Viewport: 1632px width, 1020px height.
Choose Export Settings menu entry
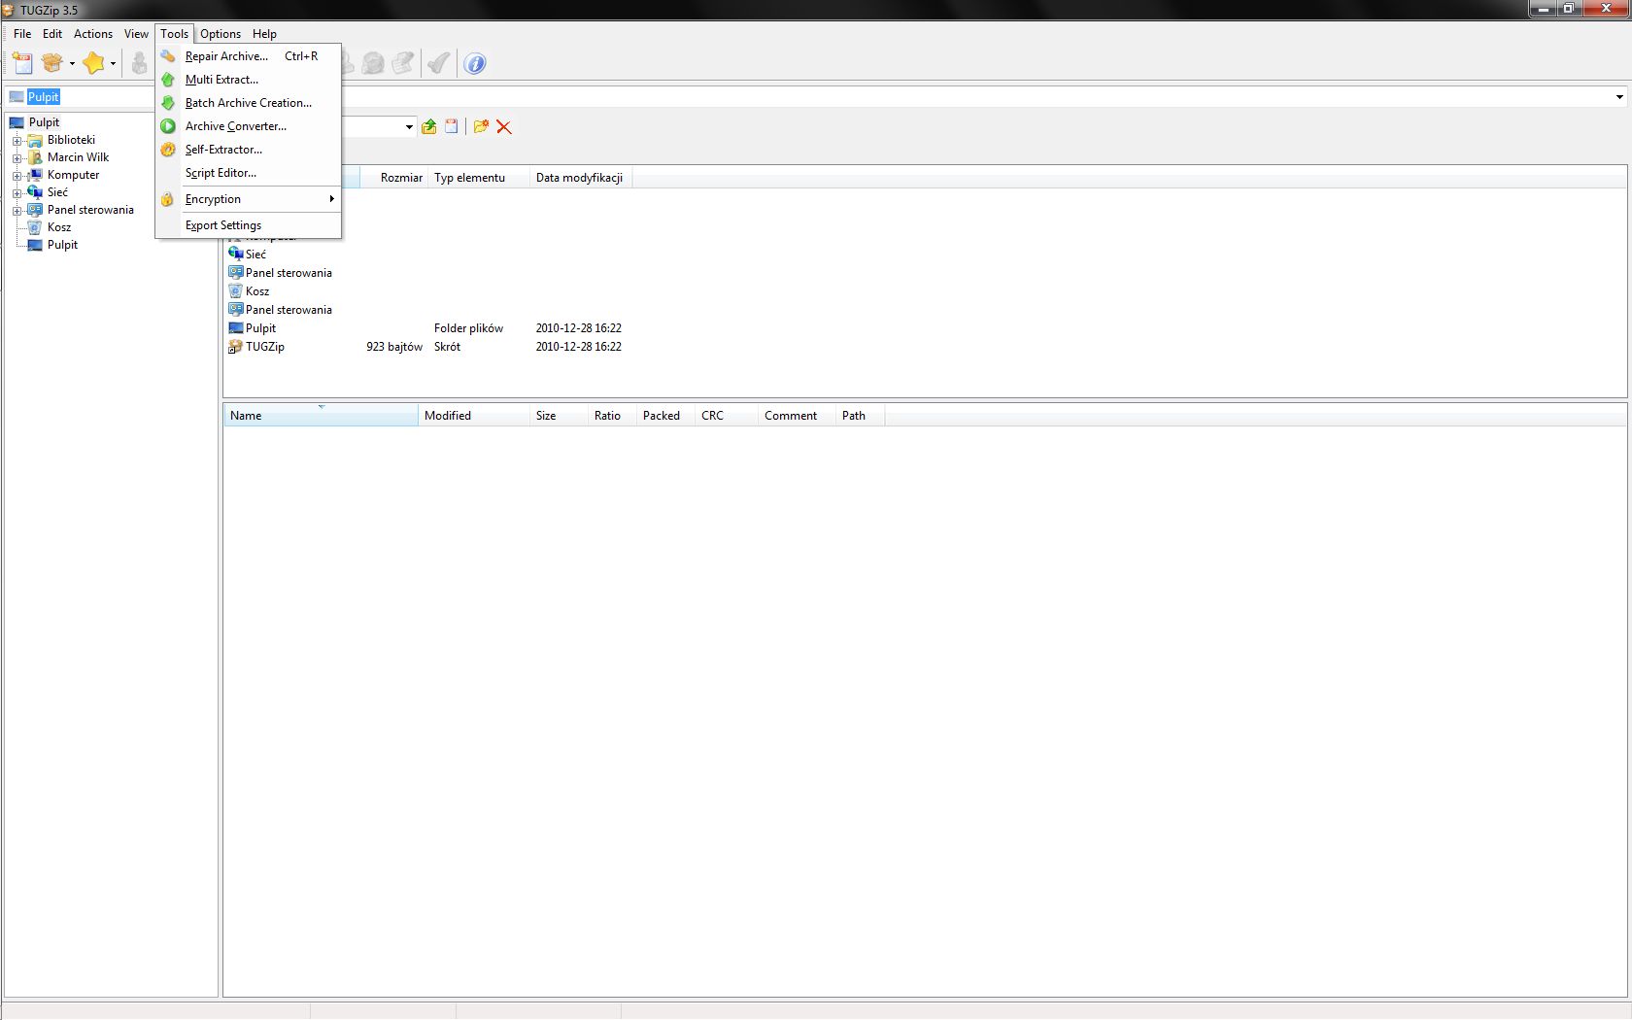[x=249, y=225]
